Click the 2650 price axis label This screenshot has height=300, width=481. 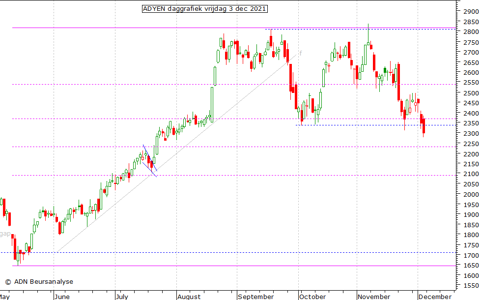(x=471, y=62)
